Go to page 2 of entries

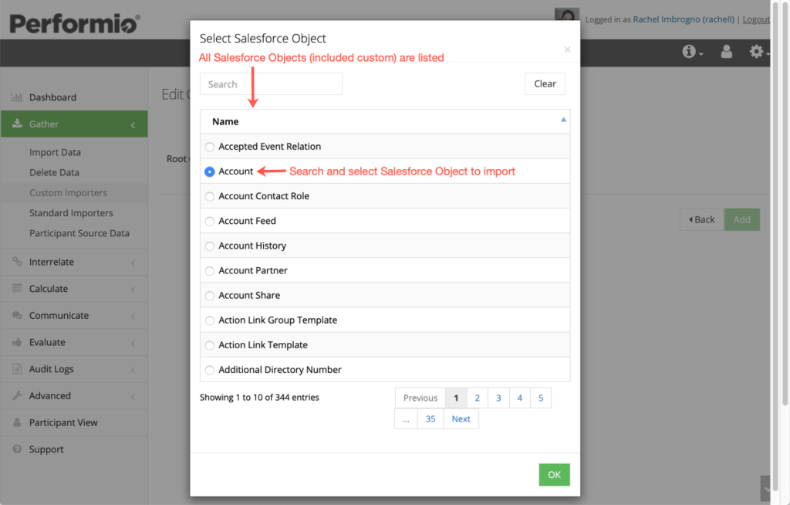pos(477,398)
